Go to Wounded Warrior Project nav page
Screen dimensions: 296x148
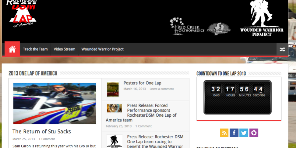(102, 49)
